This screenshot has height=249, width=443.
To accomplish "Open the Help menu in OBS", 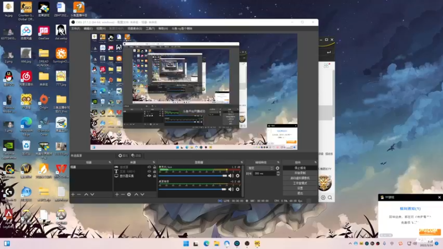I will pos(163,29).
